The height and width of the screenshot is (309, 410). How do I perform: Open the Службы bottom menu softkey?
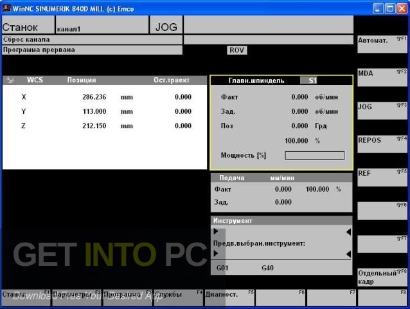pyautogui.click(x=179, y=297)
